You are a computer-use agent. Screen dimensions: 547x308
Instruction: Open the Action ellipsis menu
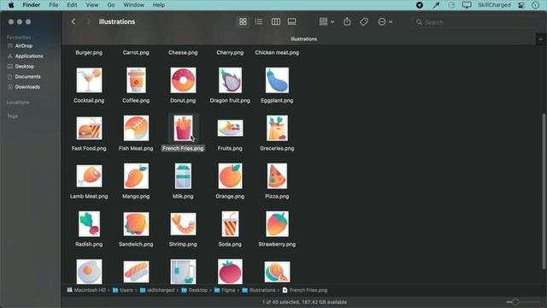pos(385,21)
